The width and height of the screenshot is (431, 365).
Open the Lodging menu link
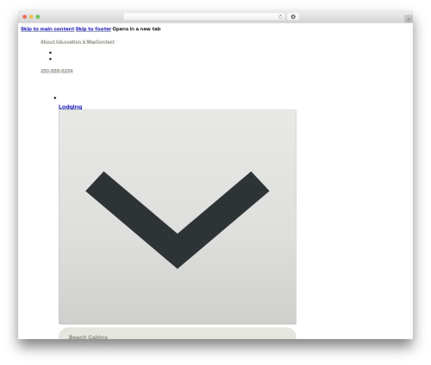[x=70, y=107]
